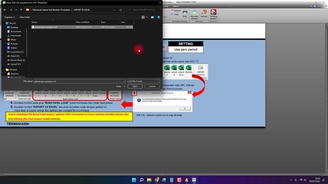Image resolution: width=328 pixels, height=184 pixels.
Task: Open Downloads in the navigation pane
Action: tap(14, 35)
